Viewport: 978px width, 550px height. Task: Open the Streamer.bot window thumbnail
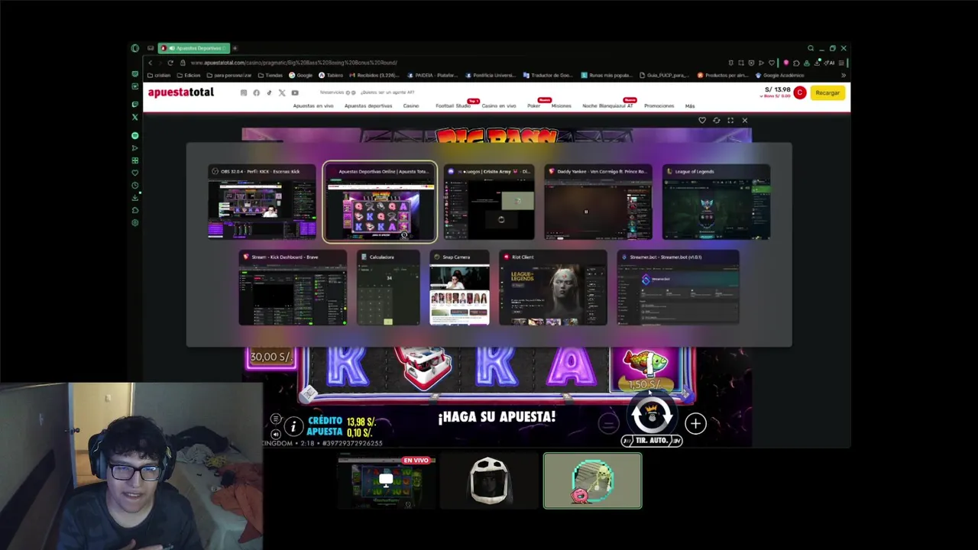point(678,288)
